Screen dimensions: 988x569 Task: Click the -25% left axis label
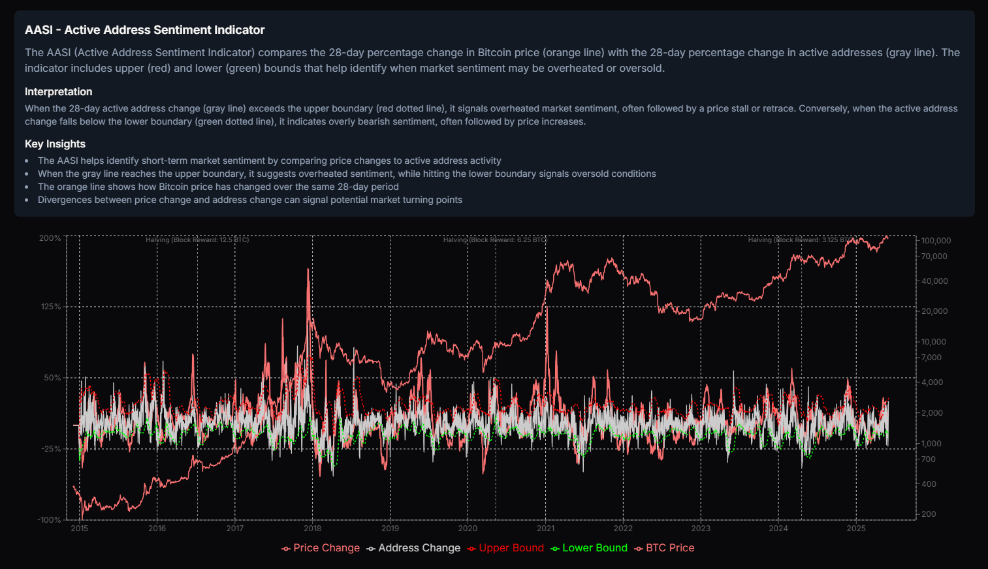pyautogui.click(x=51, y=449)
